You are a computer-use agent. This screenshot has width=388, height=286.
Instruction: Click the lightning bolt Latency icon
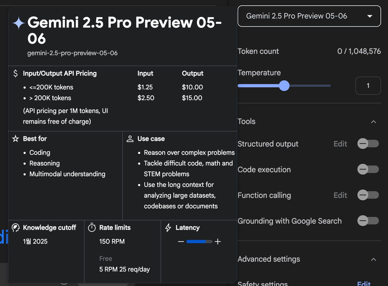168,228
